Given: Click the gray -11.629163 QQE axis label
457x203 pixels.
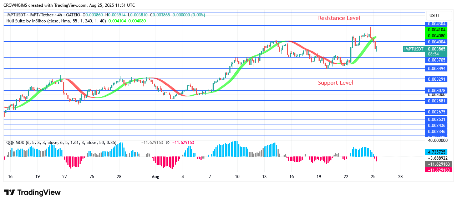Looking at the screenshot, I should (x=439, y=164).
